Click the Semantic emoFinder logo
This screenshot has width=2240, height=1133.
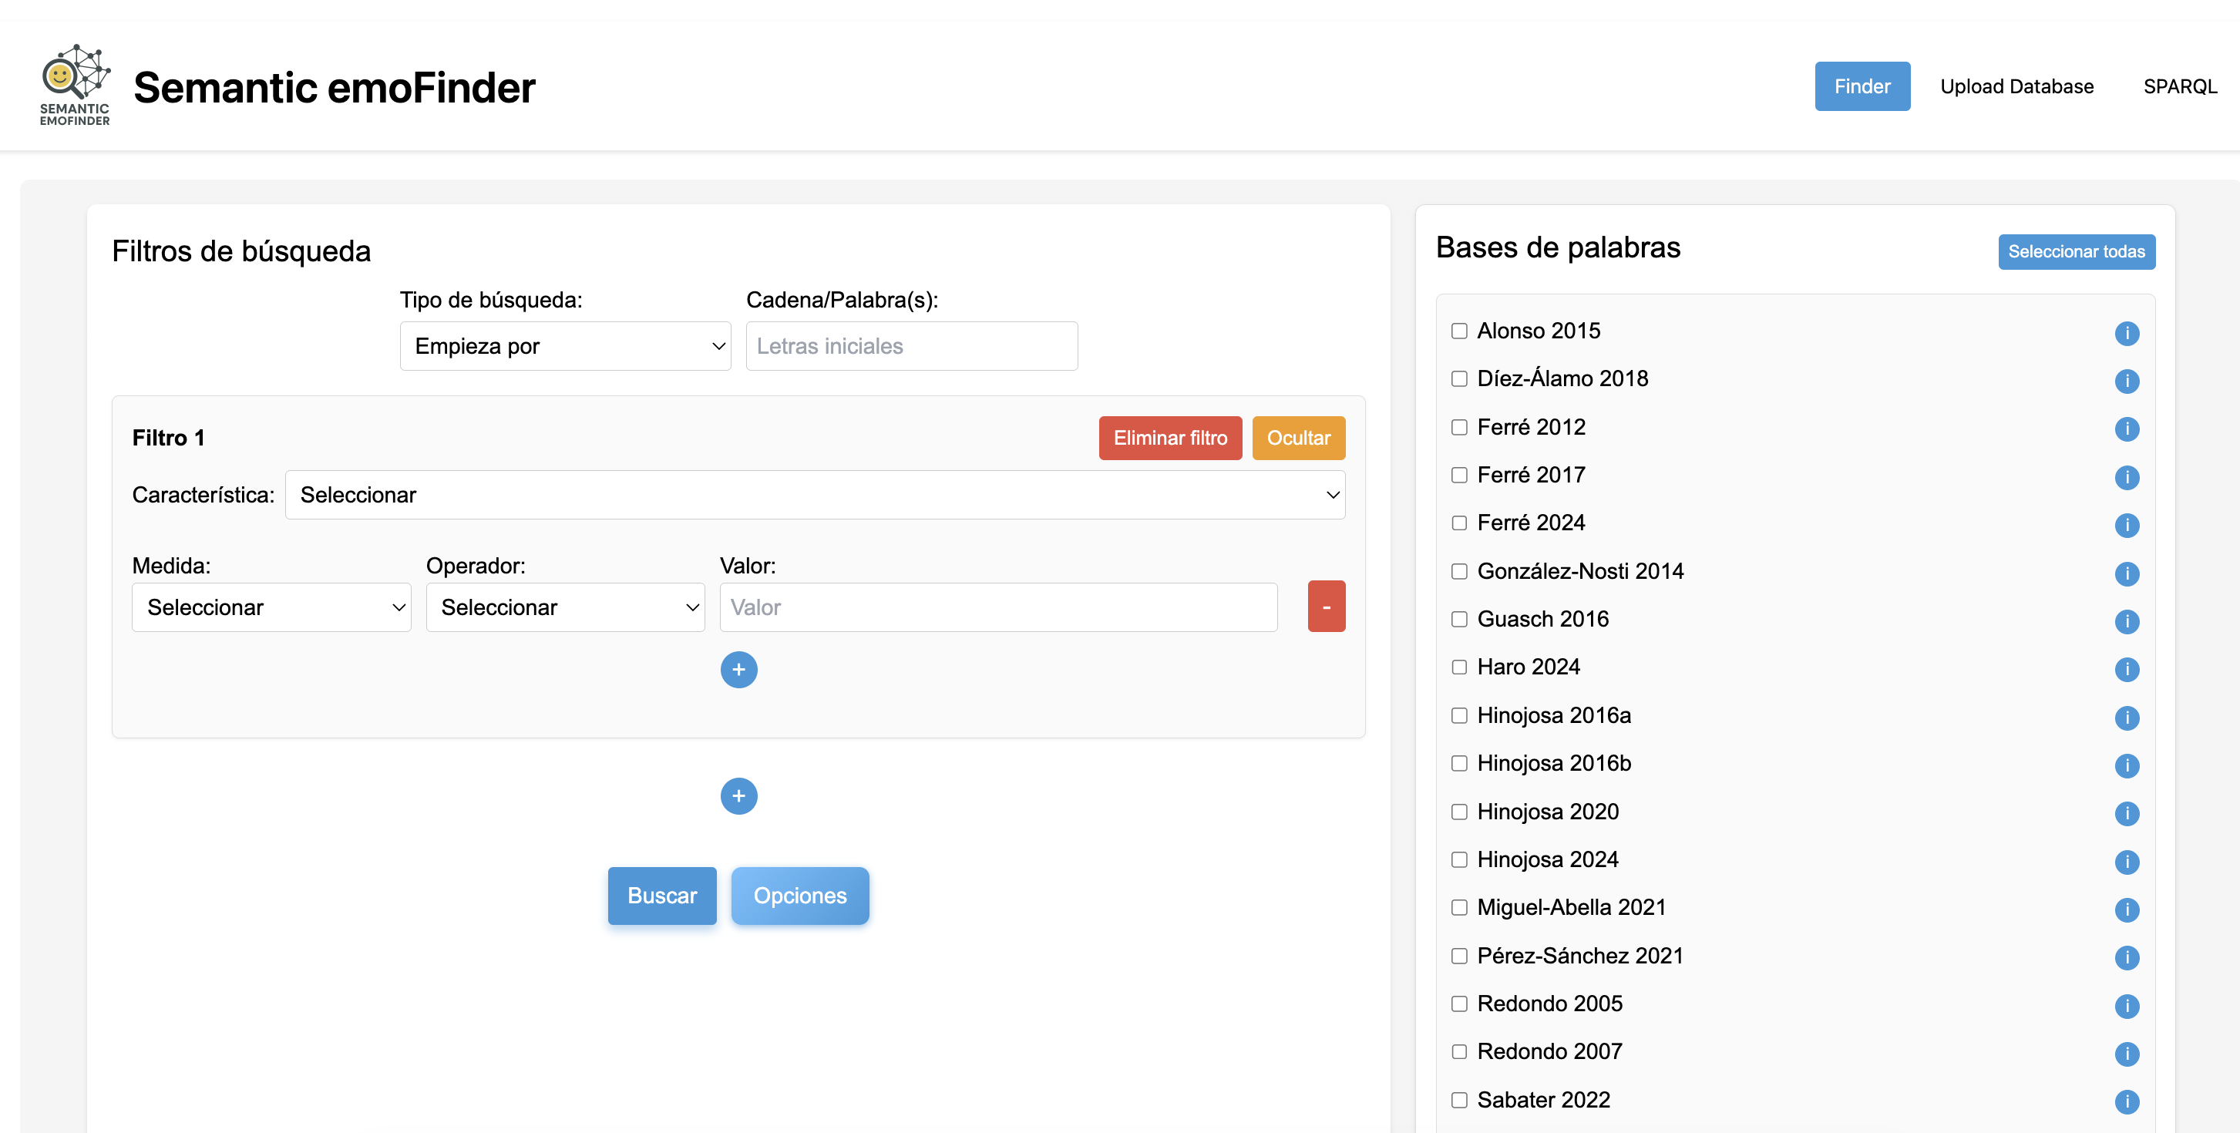75,86
